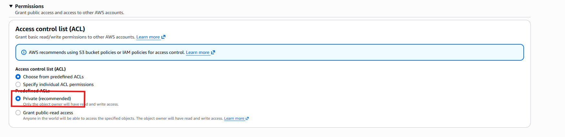The height and width of the screenshot is (137, 565).
Task: Click the 'Grant public-read access' label text
Action: click(48, 113)
